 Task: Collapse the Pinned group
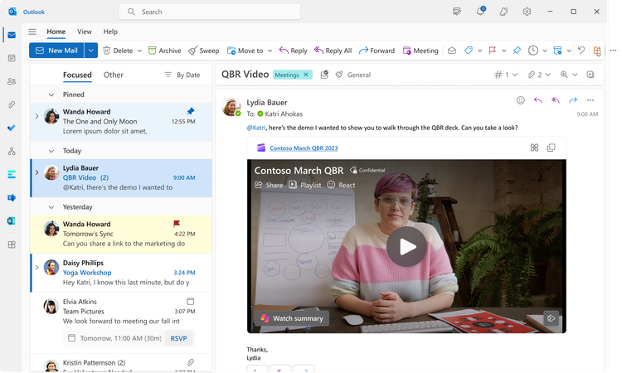51,94
